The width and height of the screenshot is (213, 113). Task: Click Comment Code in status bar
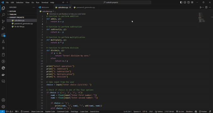pyautogui.click(x=63, y=111)
